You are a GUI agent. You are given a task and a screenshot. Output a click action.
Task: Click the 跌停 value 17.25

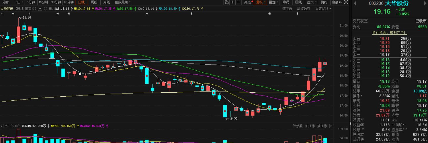421,110
